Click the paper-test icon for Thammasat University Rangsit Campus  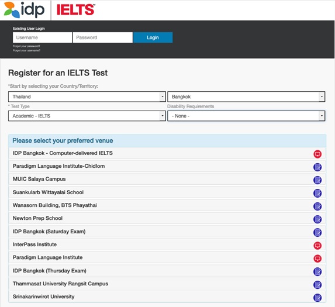coord(317,285)
